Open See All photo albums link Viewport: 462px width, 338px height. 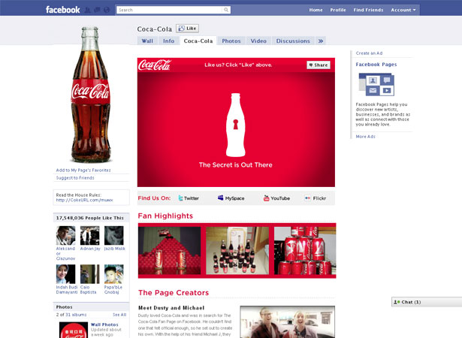(119, 315)
